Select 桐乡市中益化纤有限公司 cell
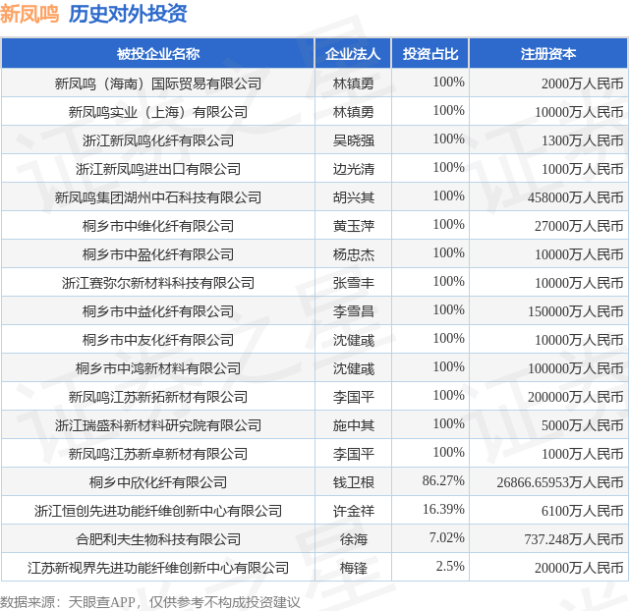The image size is (629, 611). pos(158,311)
